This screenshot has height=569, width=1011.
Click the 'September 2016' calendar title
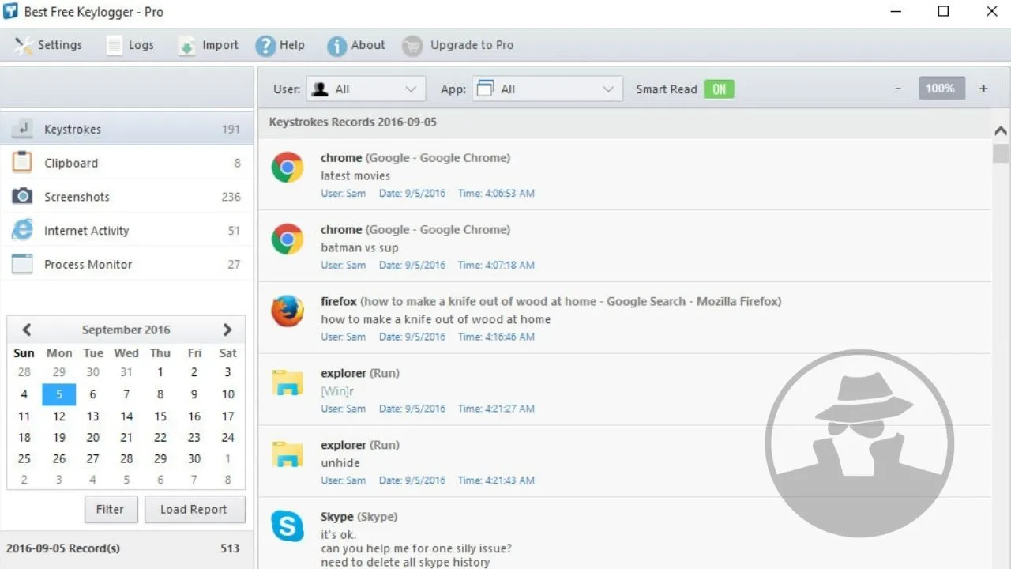pos(126,330)
